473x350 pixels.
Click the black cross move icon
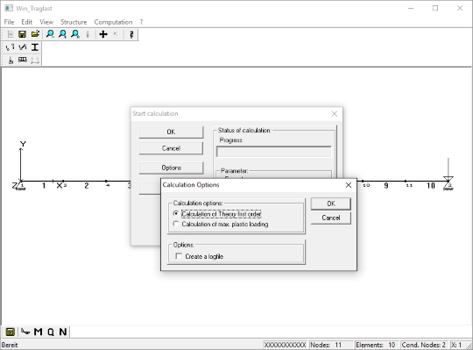click(103, 34)
